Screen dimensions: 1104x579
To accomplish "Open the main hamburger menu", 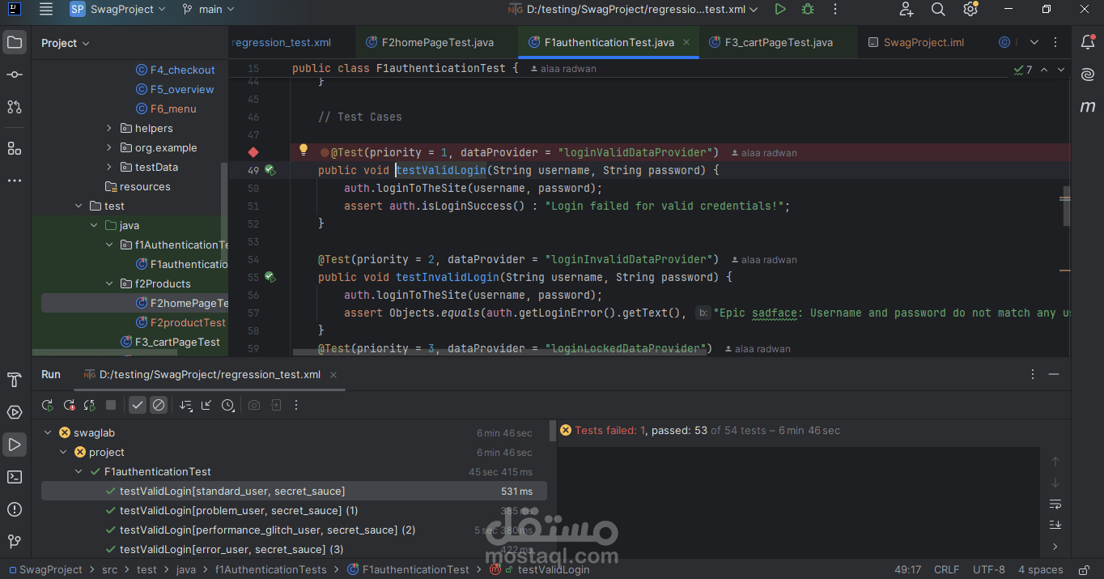I will [x=46, y=10].
